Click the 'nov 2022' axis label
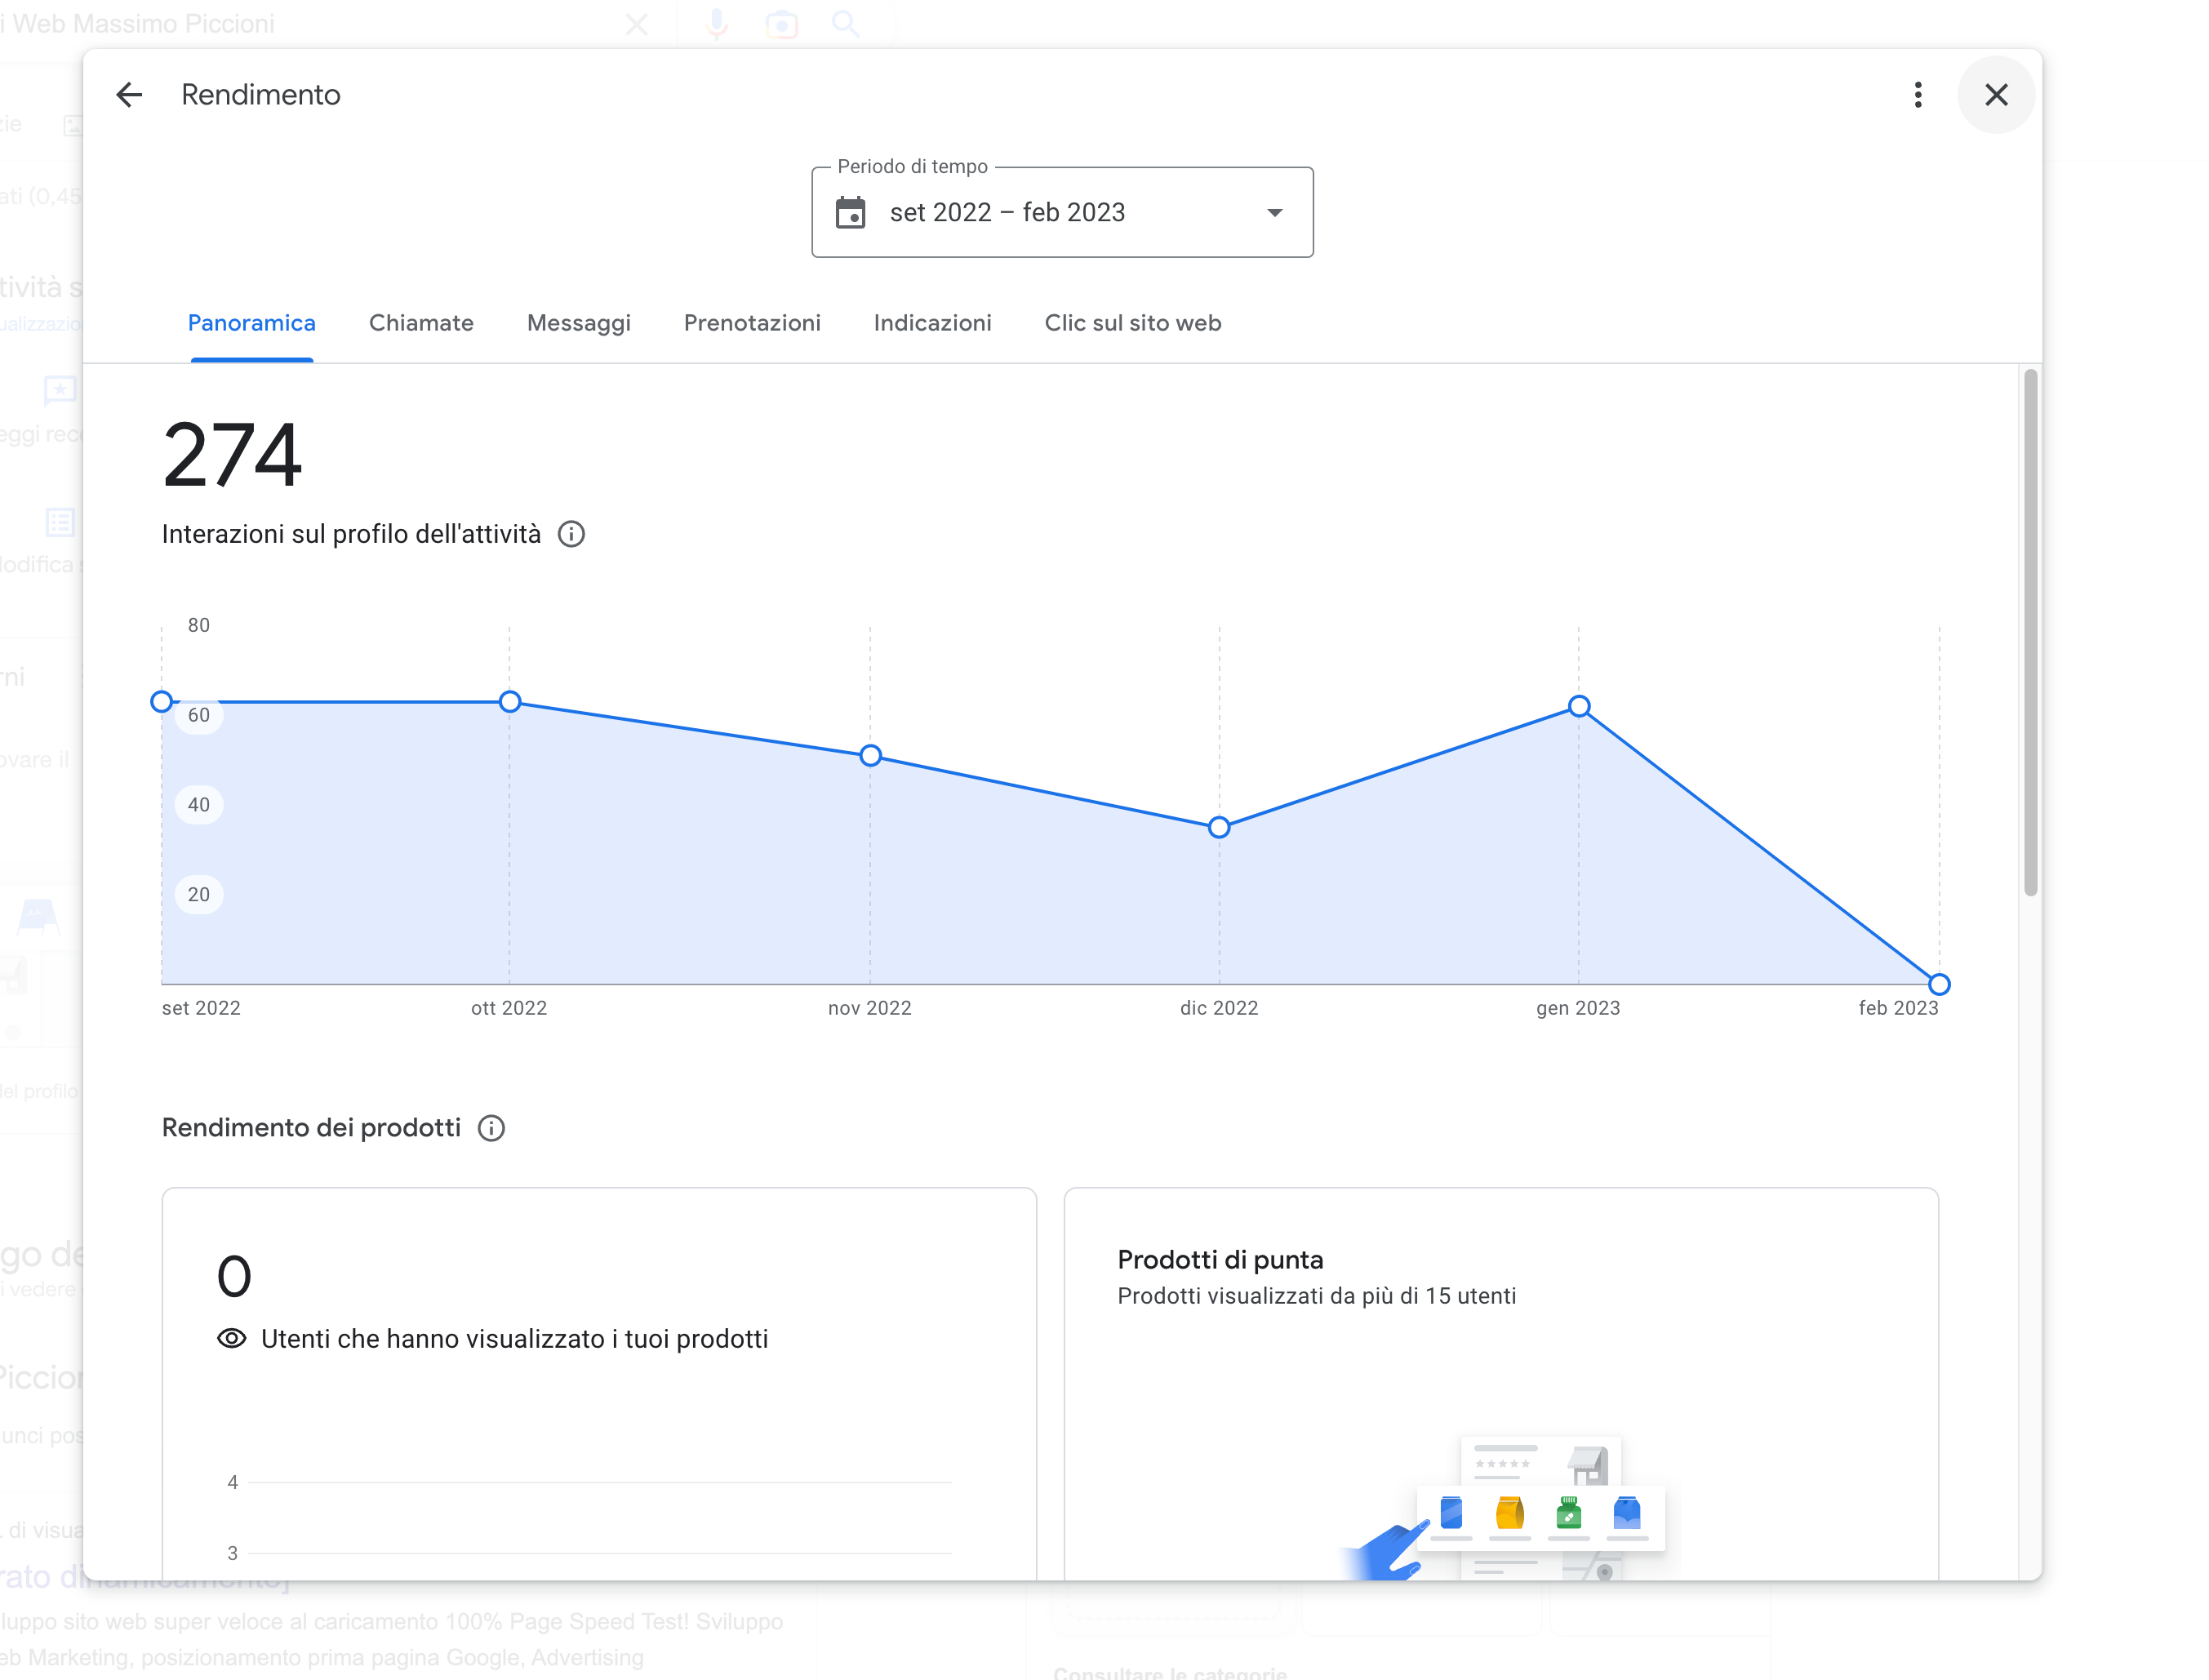 pos(869,1008)
